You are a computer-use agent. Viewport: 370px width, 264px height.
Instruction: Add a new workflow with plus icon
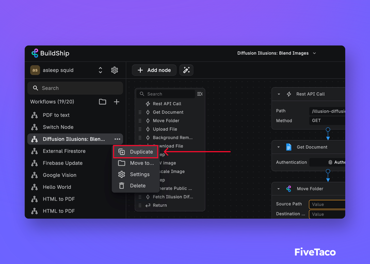pyautogui.click(x=117, y=102)
